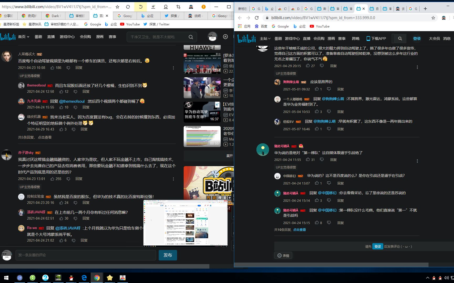Click 发布 to post comment
454x283 pixels.
168,255
